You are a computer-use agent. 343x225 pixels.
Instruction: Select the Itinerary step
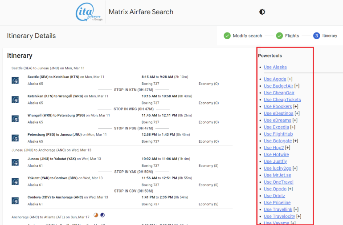click(325, 36)
